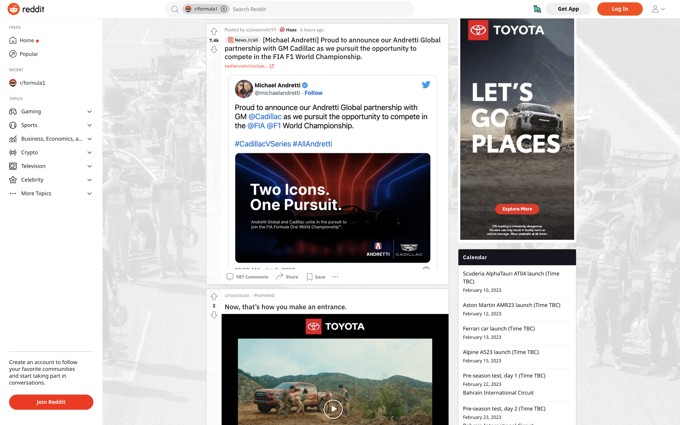This screenshot has height=425, width=680.
Task: Focus the Search Reddit field
Action: (320, 9)
